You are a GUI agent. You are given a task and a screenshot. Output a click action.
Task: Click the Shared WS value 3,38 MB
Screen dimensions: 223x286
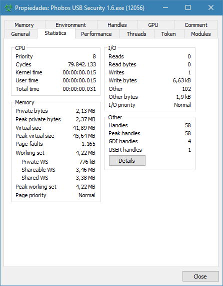point(85,178)
